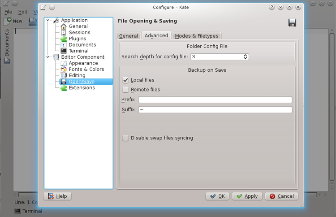Viewport: 336px width, 217px height.
Task: Select Fonts & Colors tree entry
Action: 86,69
